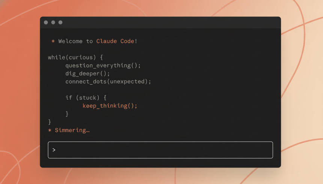Click the opening brace after while(curious)
The height and width of the screenshot is (184, 323).
[x=101, y=57]
